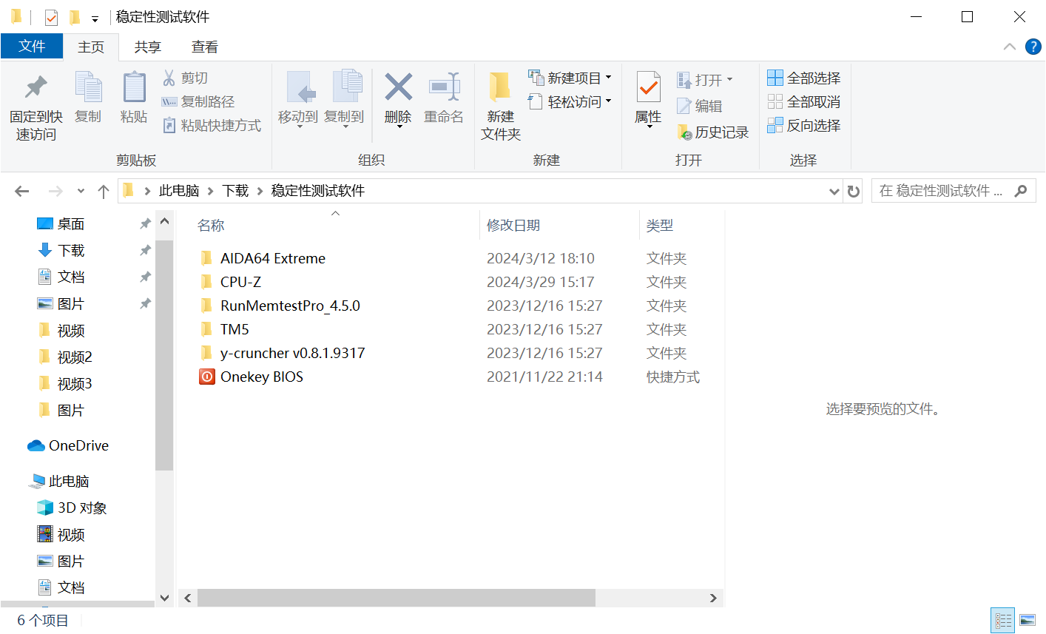Click the Refresh button beside address bar

854,192
